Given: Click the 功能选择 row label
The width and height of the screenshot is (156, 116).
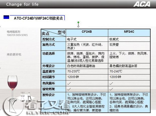Looking at the screenshot, I should coord(49,54).
